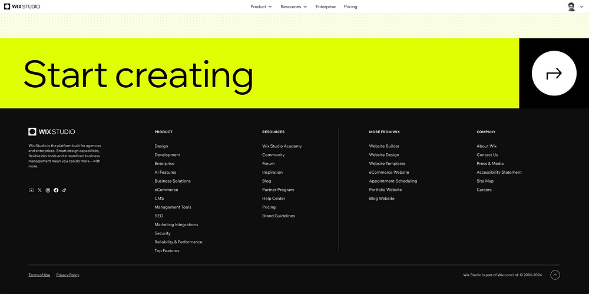Image resolution: width=589 pixels, height=294 pixels.
Task: Open the TikTok social icon
Action: pyautogui.click(x=64, y=190)
